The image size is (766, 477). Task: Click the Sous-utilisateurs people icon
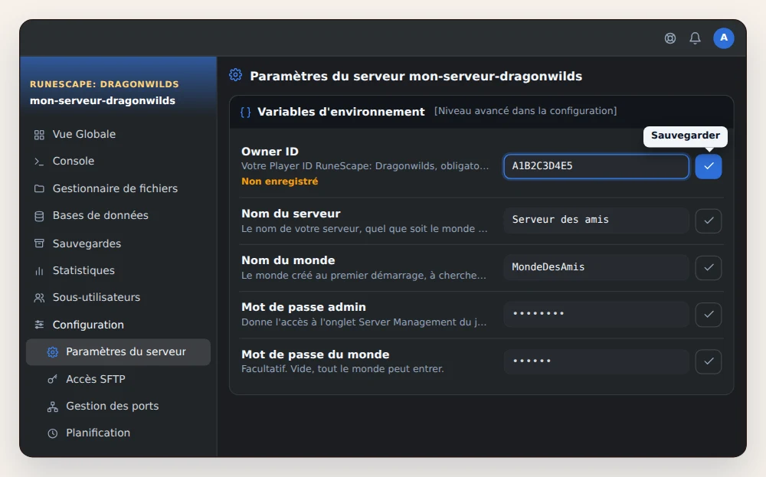click(x=39, y=297)
